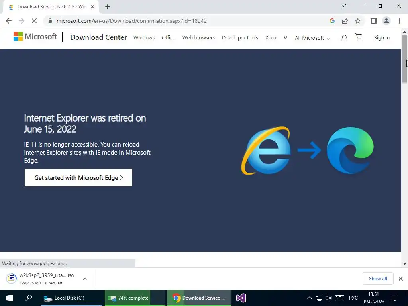The height and width of the screenshot is (306, 408).
Task: Open the Windows menu item
Action: pos(144,38)
